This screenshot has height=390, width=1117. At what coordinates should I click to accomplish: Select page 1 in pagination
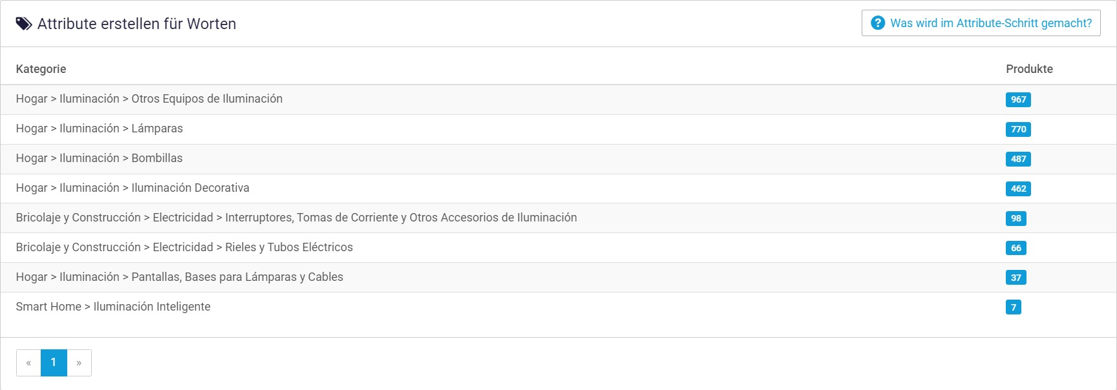[54, 363]
